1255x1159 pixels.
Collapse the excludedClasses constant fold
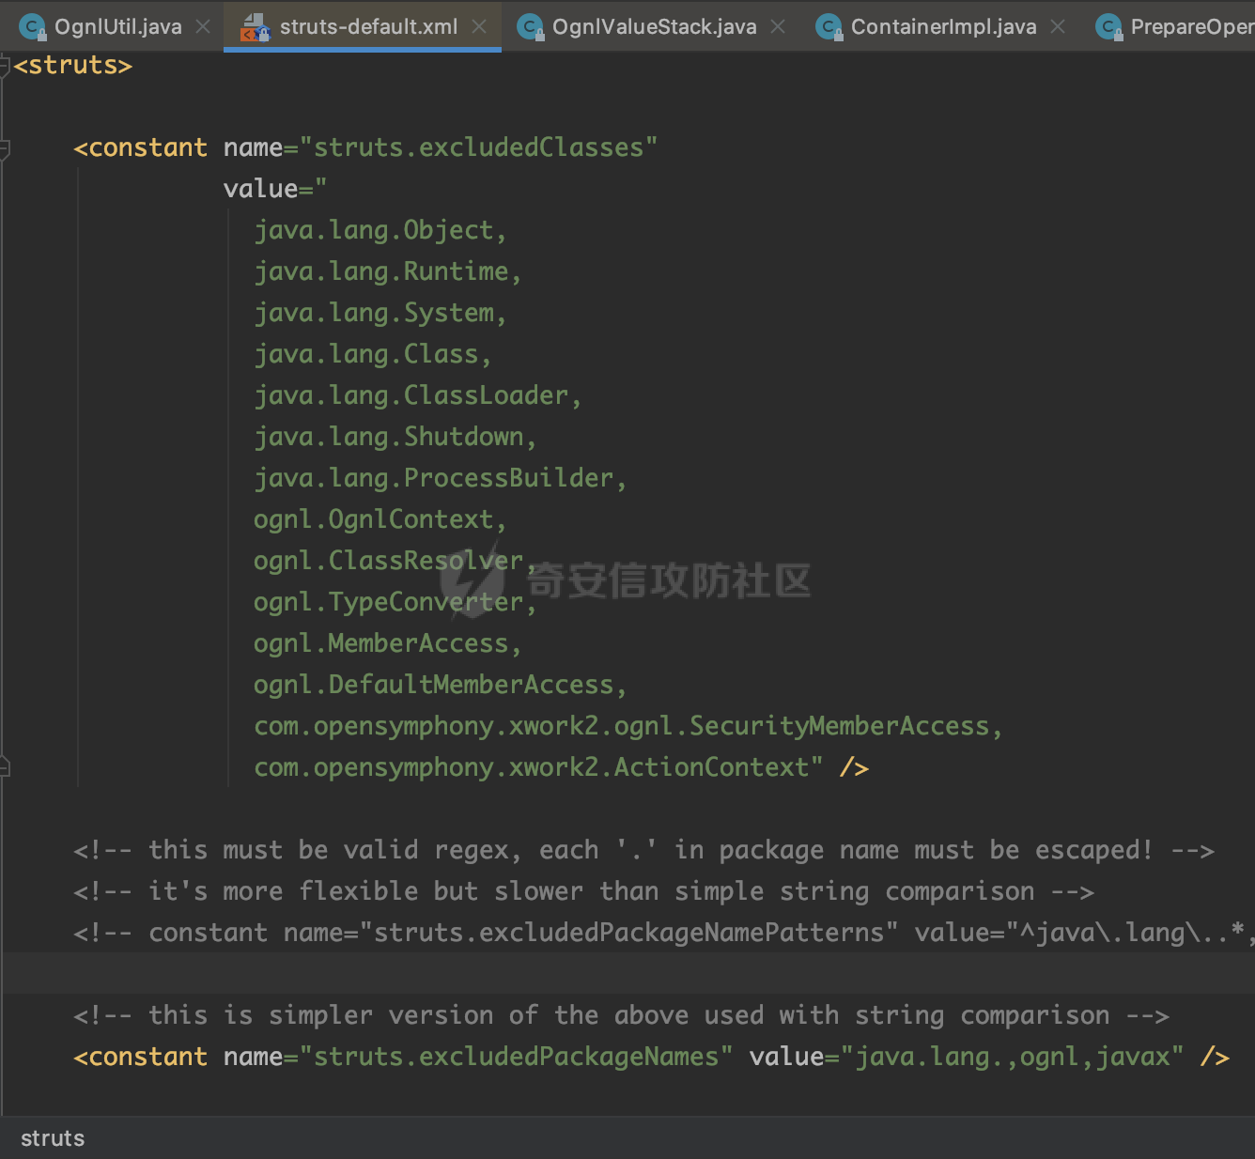[4, 148]
